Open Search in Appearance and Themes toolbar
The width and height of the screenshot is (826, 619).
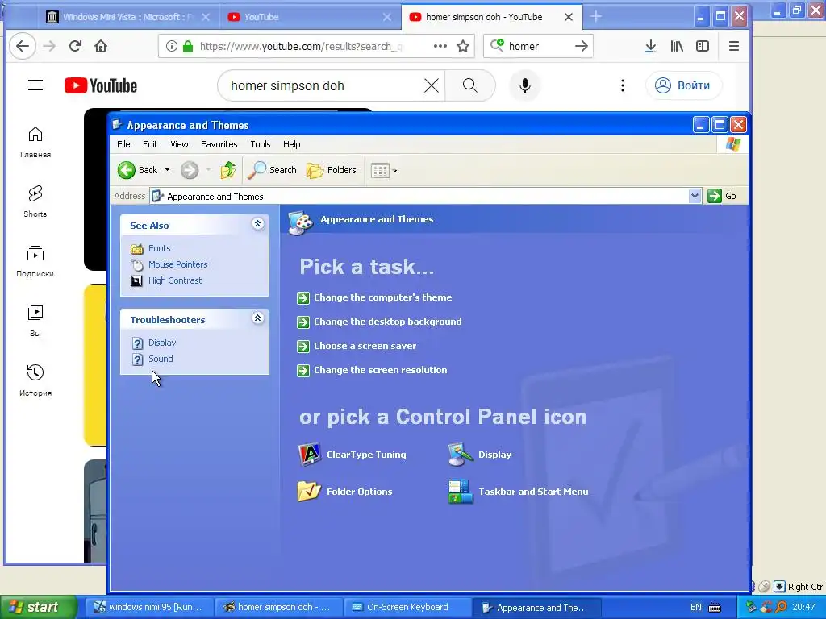click(x=273, y=170)
